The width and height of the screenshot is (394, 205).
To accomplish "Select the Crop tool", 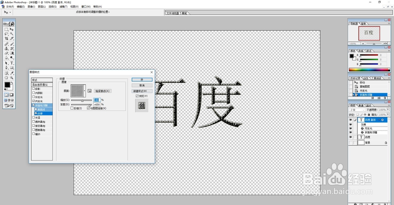I will coord(6,38).
